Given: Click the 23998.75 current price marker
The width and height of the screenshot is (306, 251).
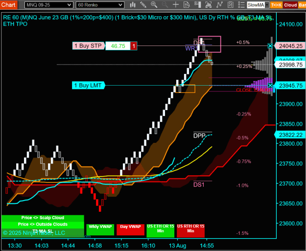Looking at the screenshot, I should (x=290, y=65).
